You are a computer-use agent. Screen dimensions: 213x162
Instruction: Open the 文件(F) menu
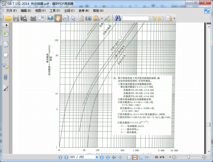click(11, 11)
